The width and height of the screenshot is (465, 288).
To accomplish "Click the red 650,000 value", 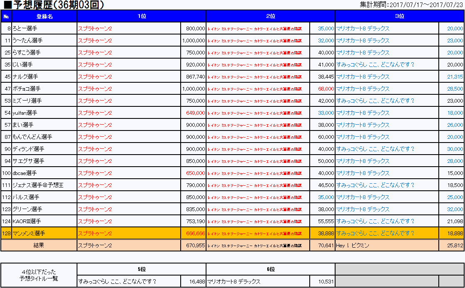I will (195, 173).
